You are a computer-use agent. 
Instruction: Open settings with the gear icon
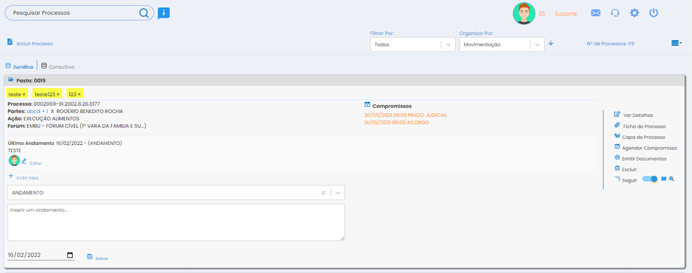click(x=634, y=13)
